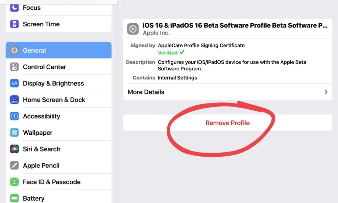Tap AppleCare Profile Signing Certificate text

click(x=201, y=46)
